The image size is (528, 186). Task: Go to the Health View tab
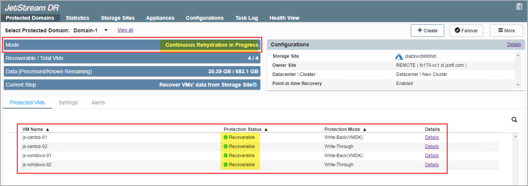pyautogui.click(x=284, y=18)
